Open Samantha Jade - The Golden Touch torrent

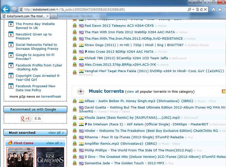(124, 163)
